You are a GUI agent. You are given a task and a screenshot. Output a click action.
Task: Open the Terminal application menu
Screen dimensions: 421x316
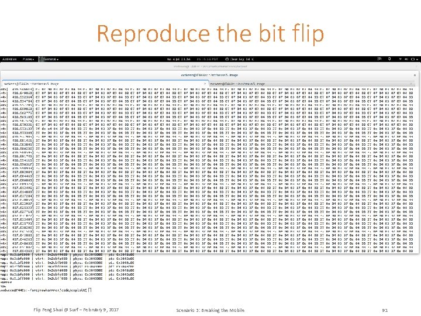click(x=49, y=59)
